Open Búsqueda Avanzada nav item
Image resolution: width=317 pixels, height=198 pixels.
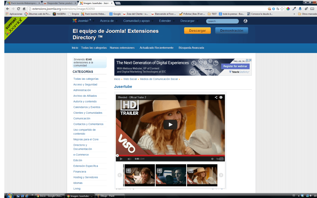tap(191, 48)
